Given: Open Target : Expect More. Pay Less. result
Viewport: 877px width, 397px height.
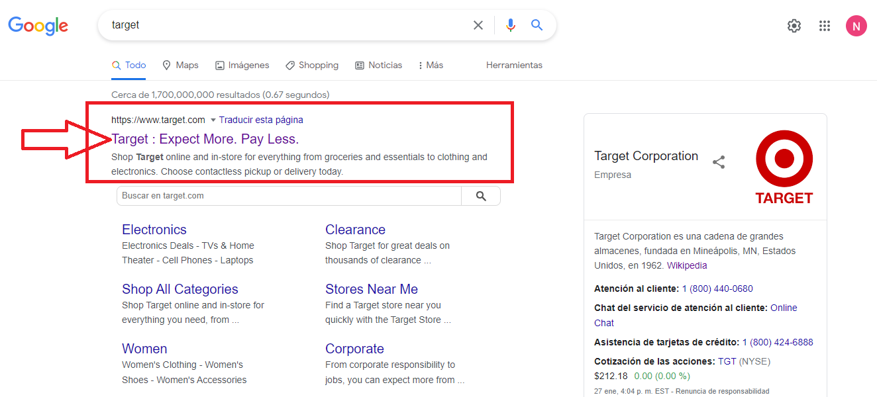Looking at the screenshot, I should (x=205, y=139).
